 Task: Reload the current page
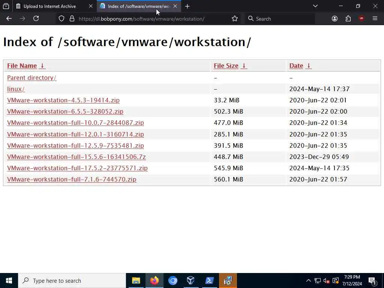pyautogui.click(x=36, y=19)
